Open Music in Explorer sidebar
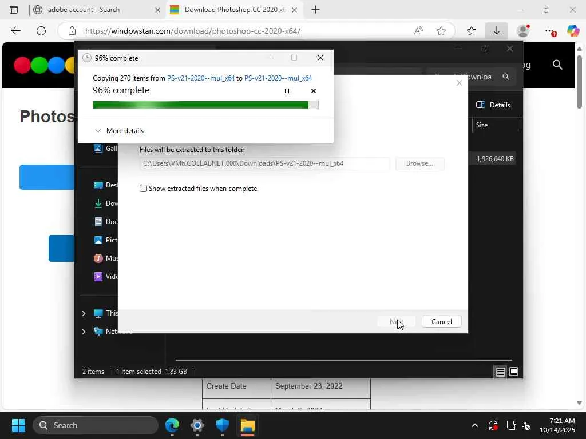Image resolution: width=586 pixels, height=439 pixels. point(105,258)
